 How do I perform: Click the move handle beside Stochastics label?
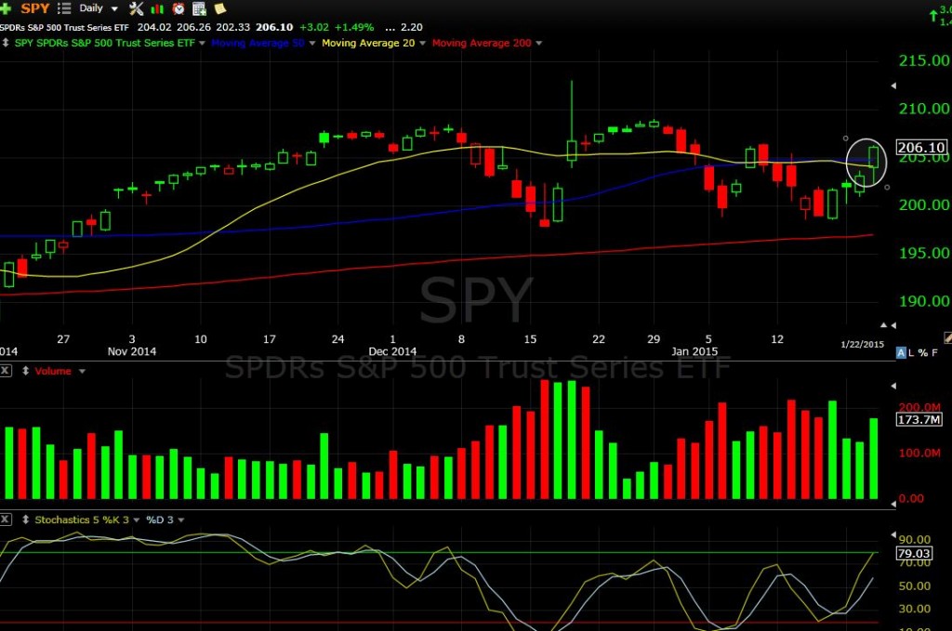click(25, 519)
